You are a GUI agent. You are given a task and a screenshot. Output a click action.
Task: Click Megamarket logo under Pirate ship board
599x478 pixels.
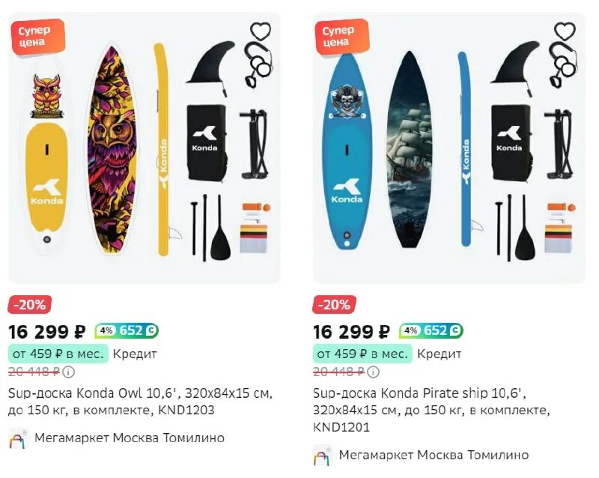323,456
